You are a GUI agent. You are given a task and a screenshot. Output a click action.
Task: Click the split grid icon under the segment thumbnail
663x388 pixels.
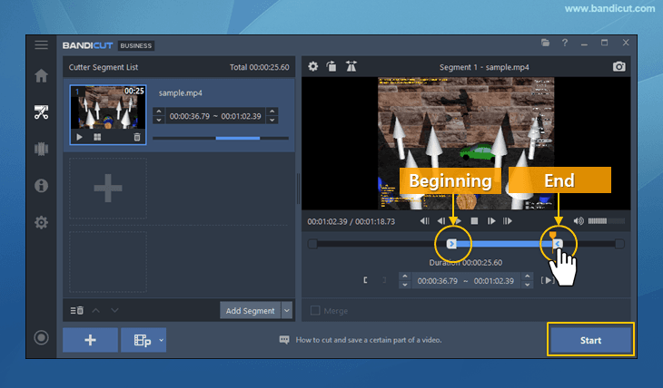(x=97, y=137)
